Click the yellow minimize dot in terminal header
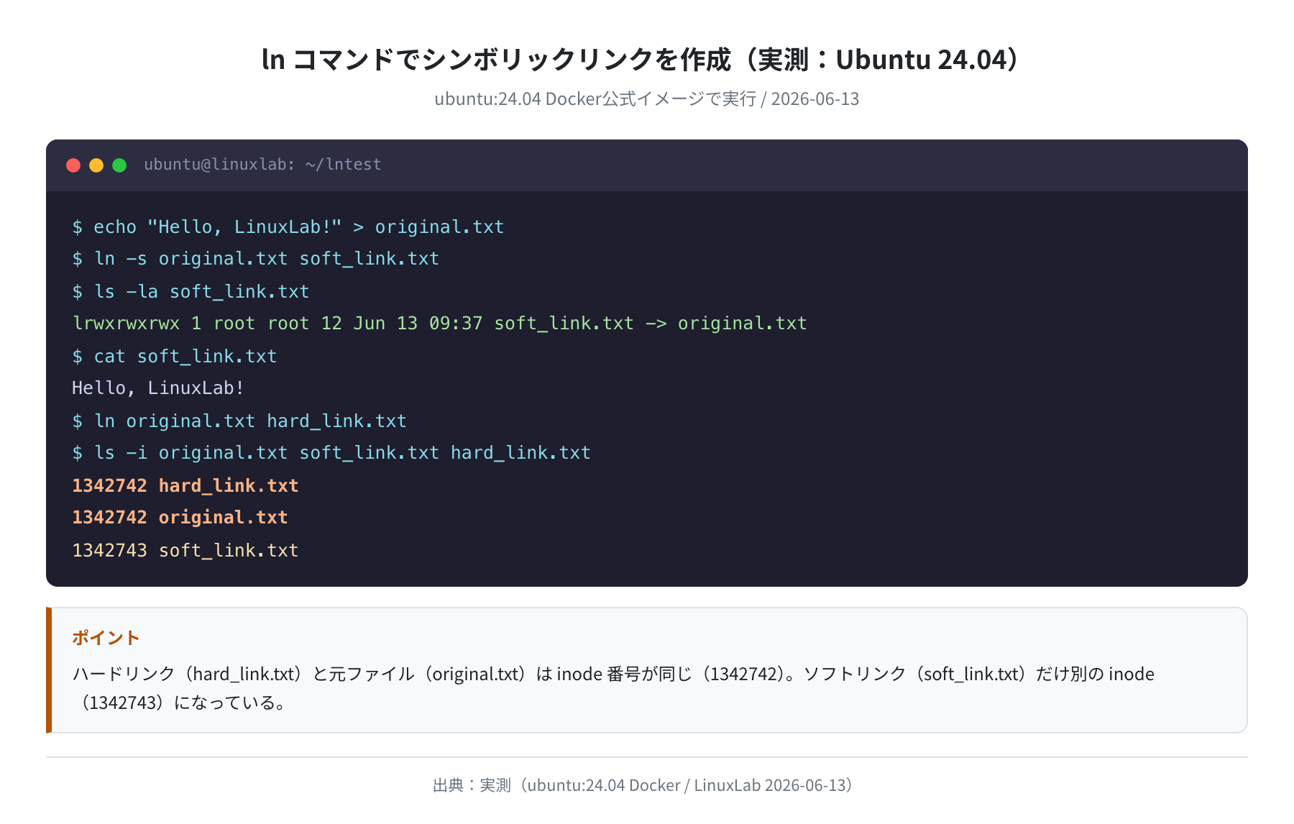The image size is (1294, 824). pos(96,165)
